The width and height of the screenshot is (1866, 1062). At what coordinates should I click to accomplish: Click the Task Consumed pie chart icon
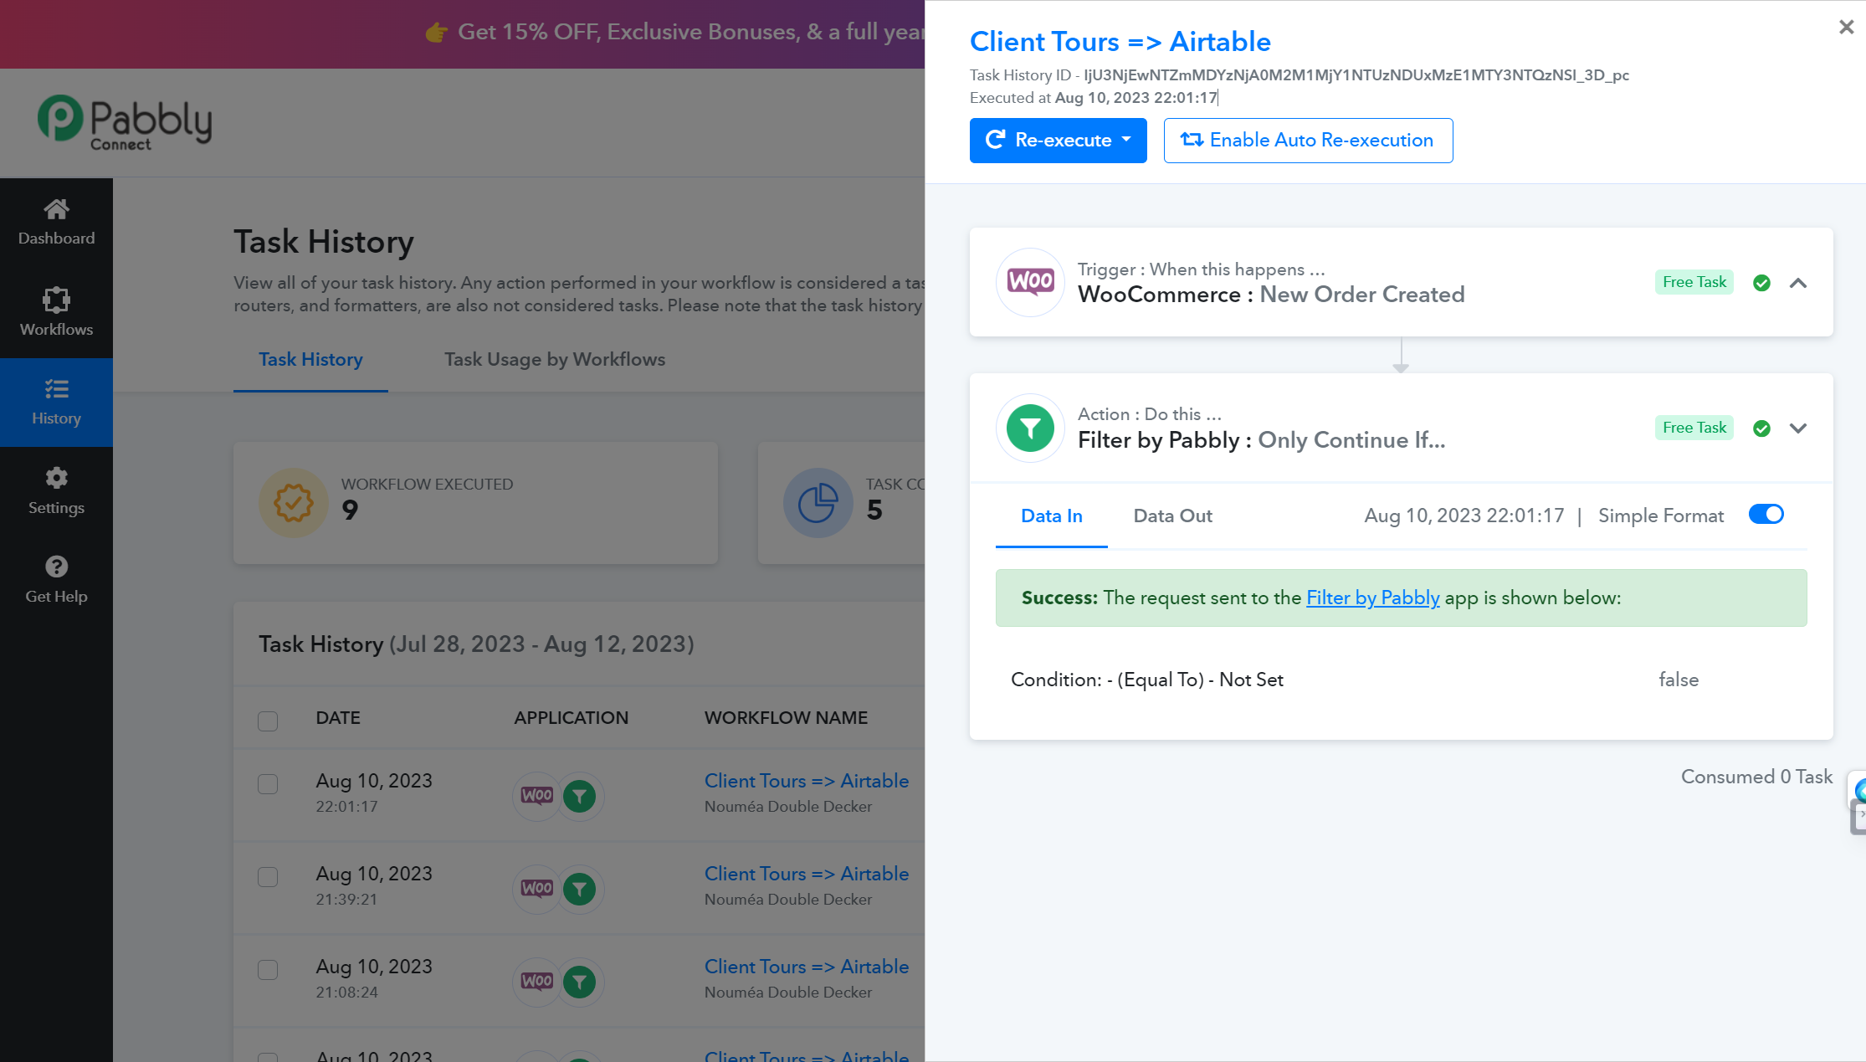pos(818,503)
